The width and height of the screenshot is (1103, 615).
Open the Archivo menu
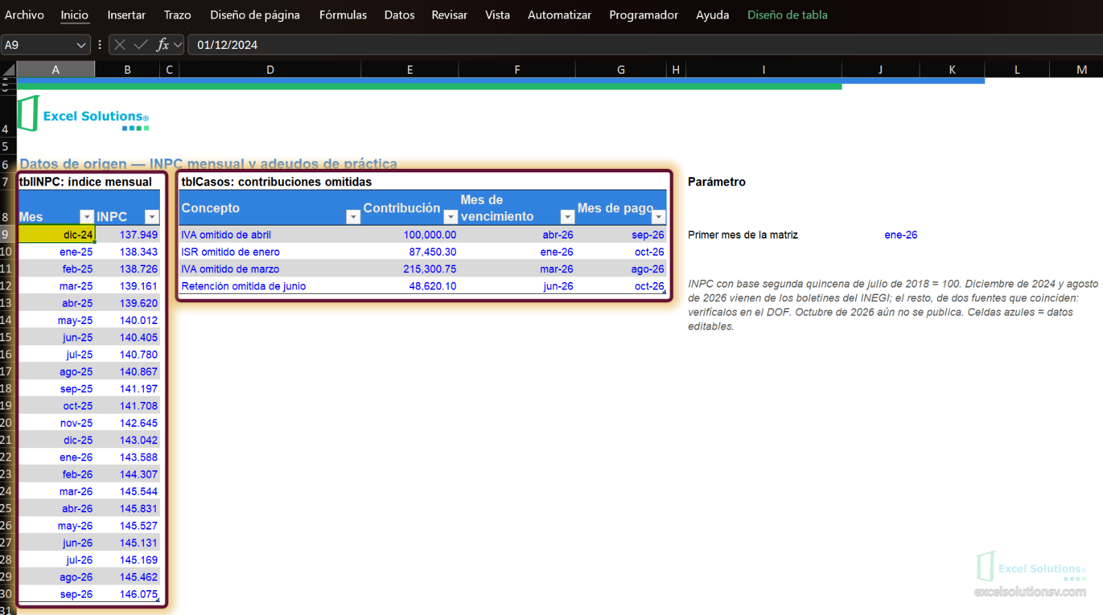pyautogui.click(x=24, y=14)
